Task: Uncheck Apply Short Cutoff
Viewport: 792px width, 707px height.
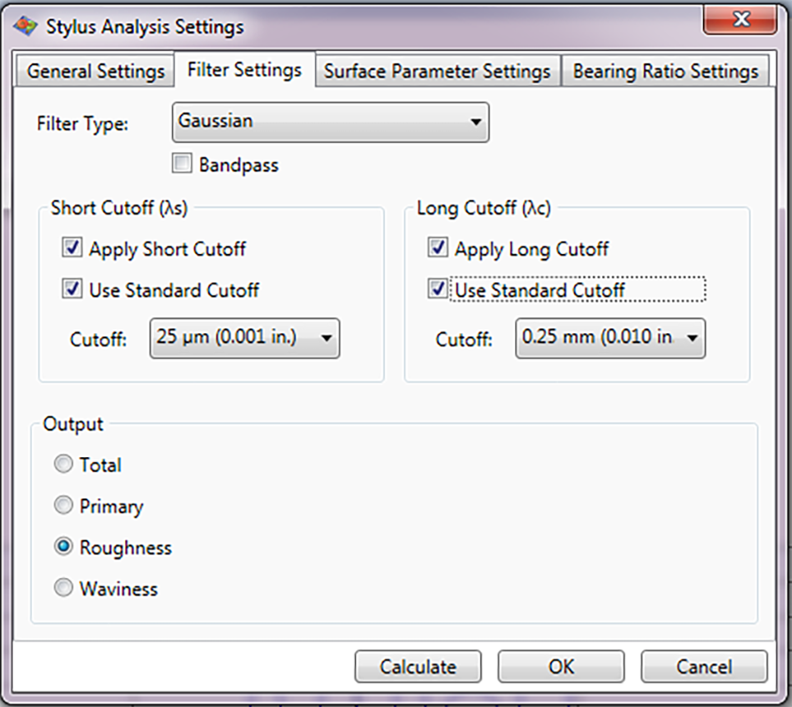Action: point(73,248)
